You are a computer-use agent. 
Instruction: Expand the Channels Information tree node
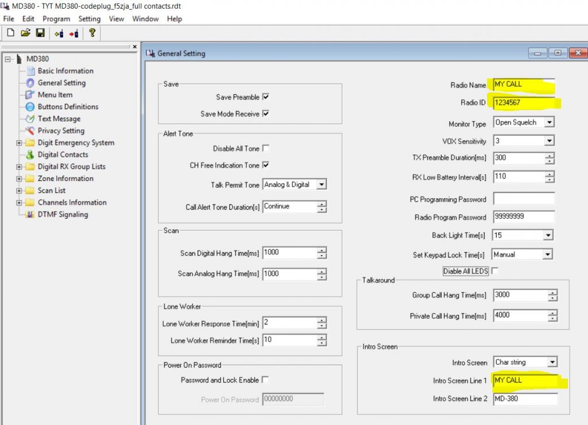pyautogui.click(x=20, y=203)
